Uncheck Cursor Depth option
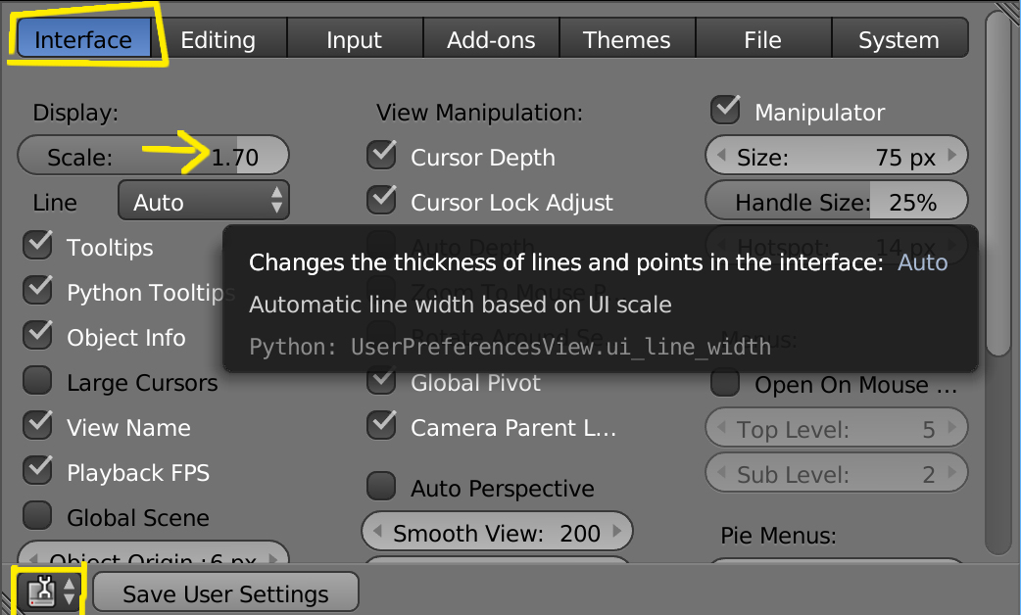This screenshot has width=1021, height=615. click(x=382, y=157)
